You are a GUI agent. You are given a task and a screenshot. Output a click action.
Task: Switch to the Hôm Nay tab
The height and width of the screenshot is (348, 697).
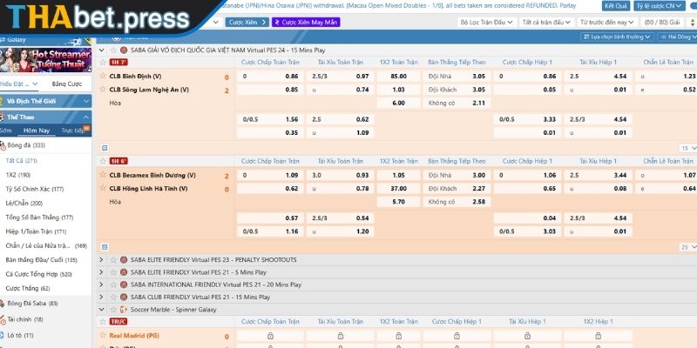click(36, 130)
